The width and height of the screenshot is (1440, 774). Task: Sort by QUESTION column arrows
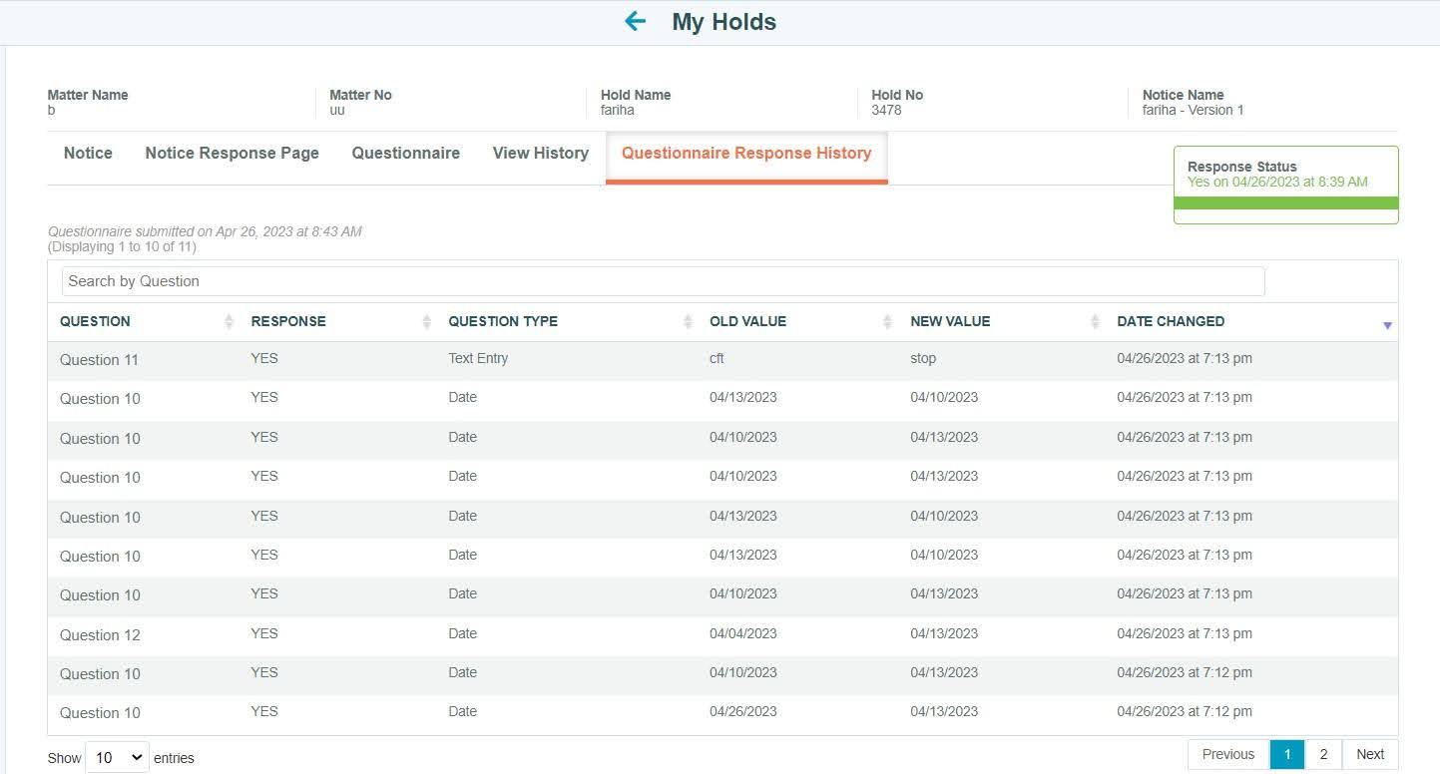(229, 321)
